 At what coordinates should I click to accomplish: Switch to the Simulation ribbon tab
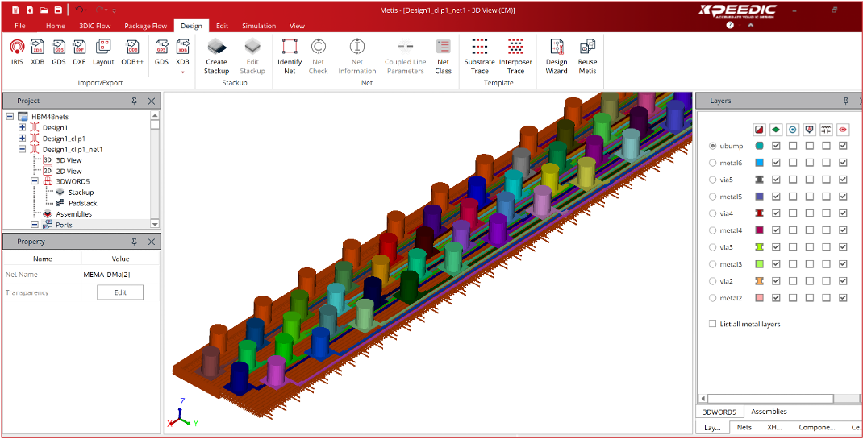click(x=258, y=26)
